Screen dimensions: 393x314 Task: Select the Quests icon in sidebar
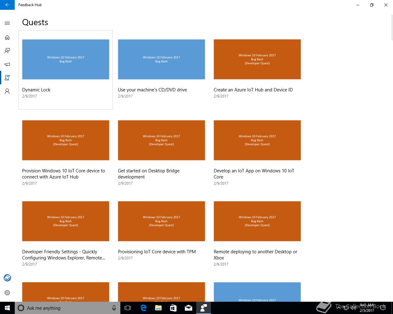coord(7,78)
